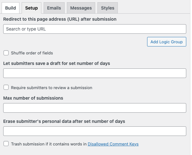The image size is (192, 155).
Task: Switch to the Build tab
Action: (11, 8)
